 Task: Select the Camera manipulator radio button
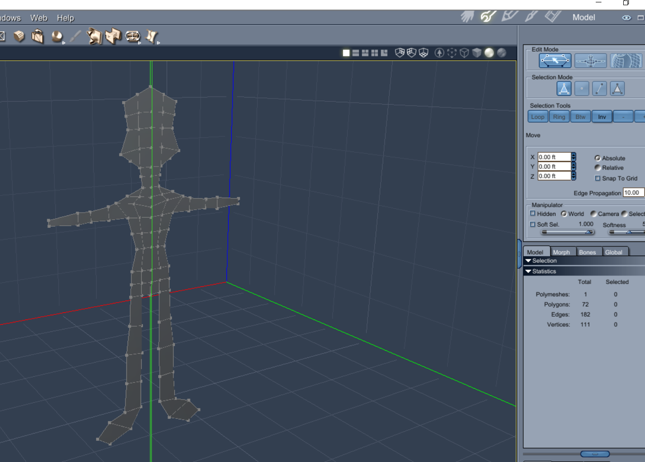tap(593, 214)
